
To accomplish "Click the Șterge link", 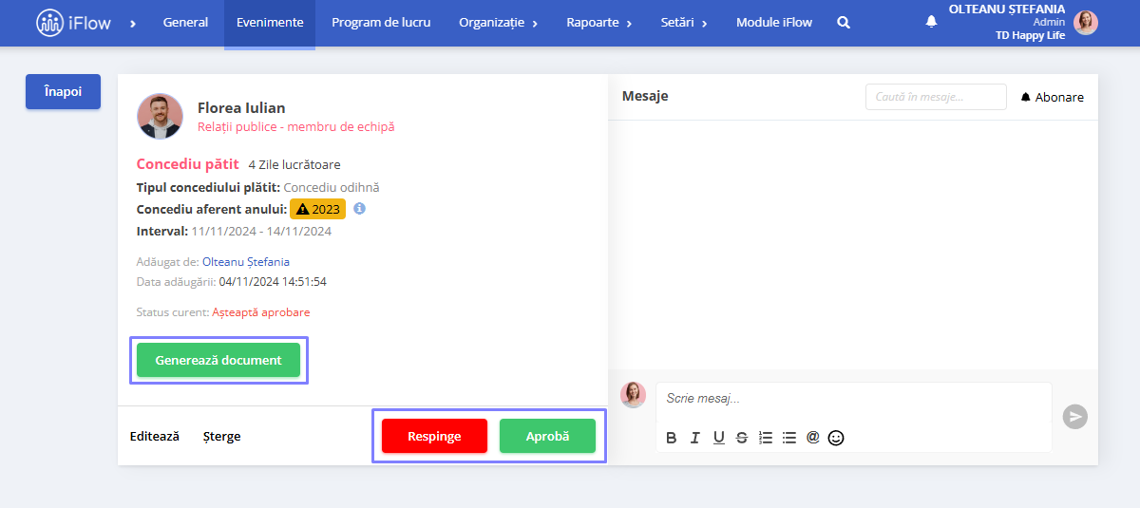I will 221,437.
